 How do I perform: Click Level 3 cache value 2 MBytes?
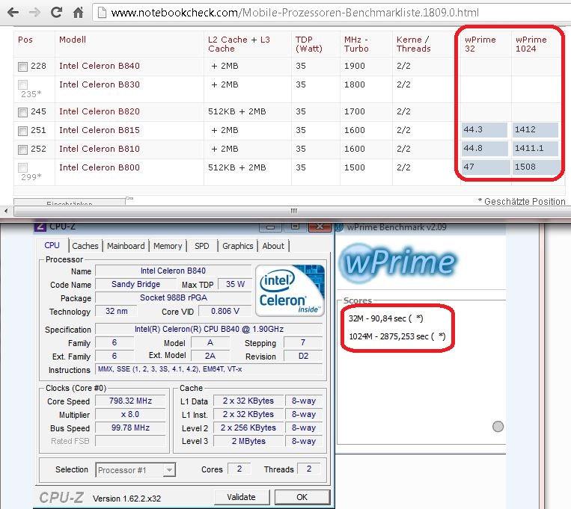[248, 441]
